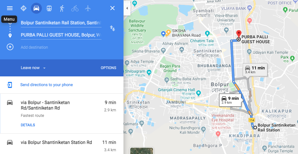Open the Leave now dropdown

(33, 68)
